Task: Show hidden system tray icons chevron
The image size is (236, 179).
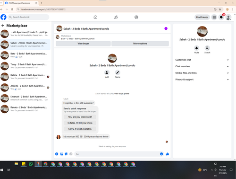Action: tap(212, 170)
